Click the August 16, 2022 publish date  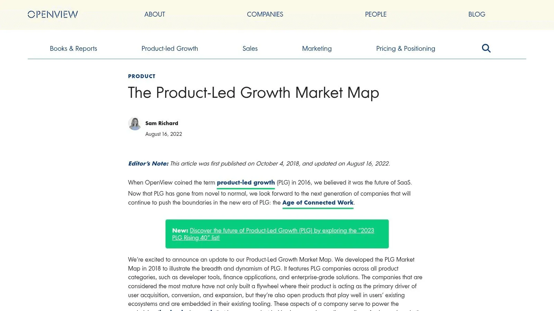164,134
